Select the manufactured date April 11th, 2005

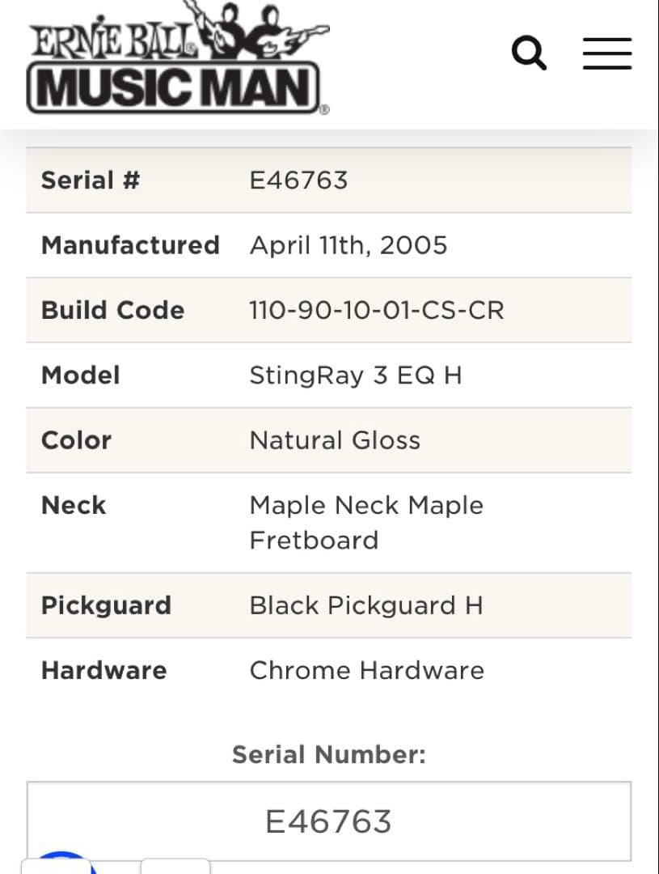pos(348,245)
